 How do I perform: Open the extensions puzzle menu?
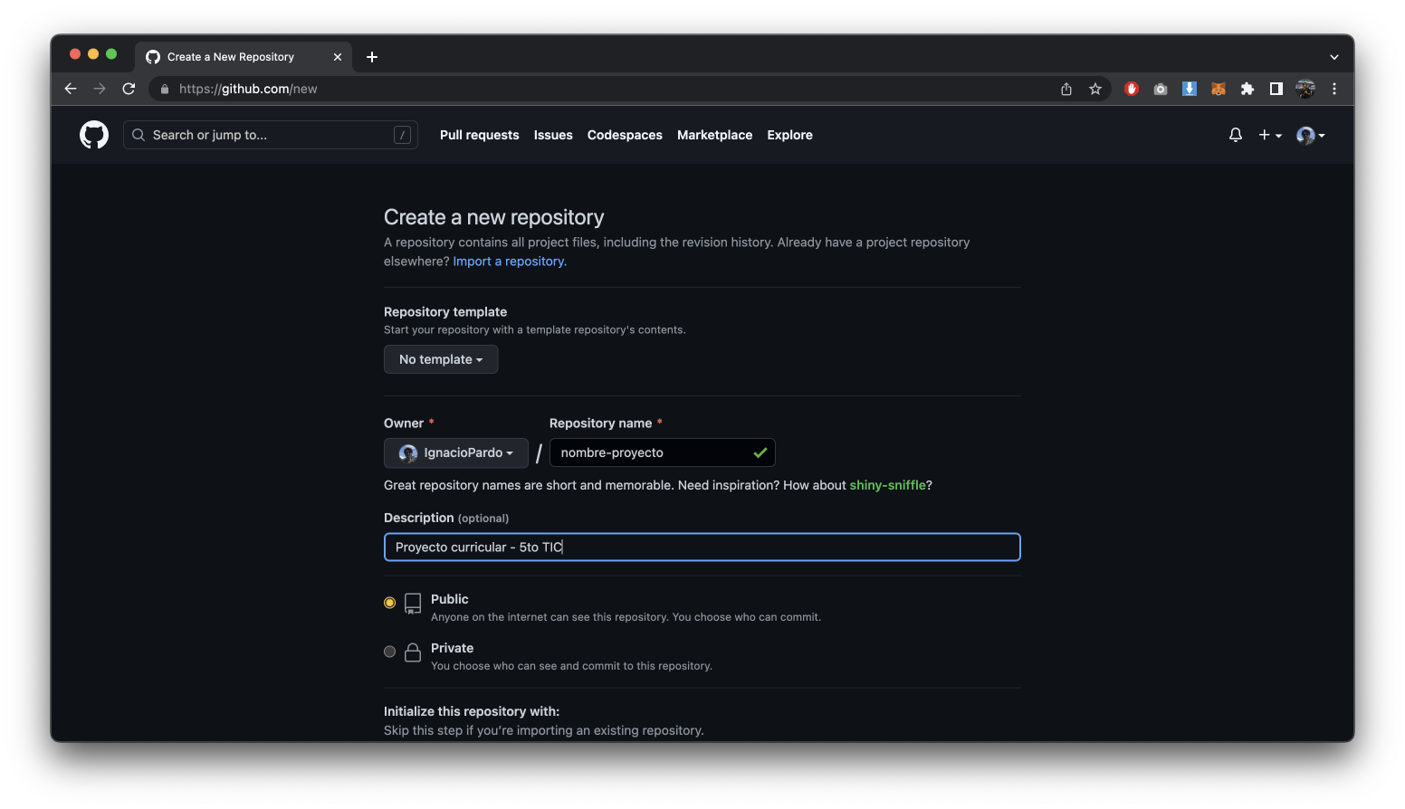click(1247, 89)
